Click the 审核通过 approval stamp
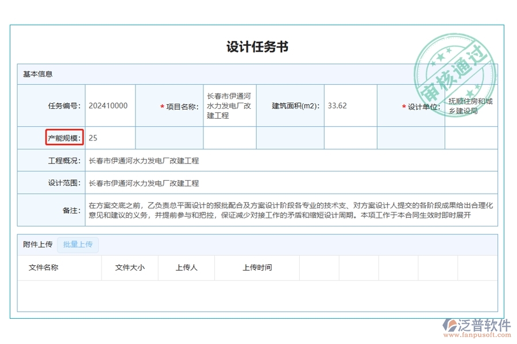The image size is (517, 344). tap(456, 73)
